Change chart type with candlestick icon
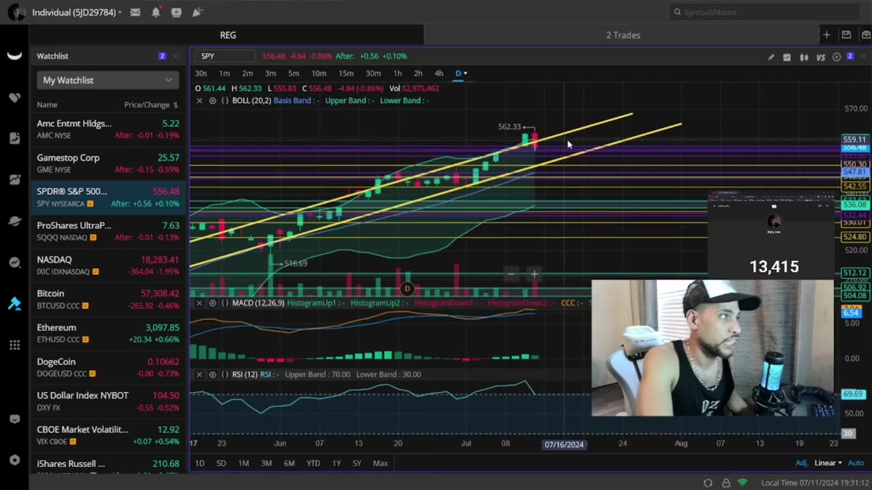Screen dimensions: 872x490 pos(804,57)
